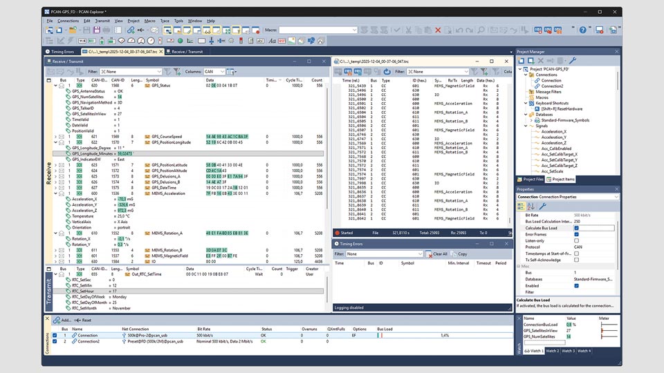Click the 11.5 numeric display instrument icon

(82, 41)
